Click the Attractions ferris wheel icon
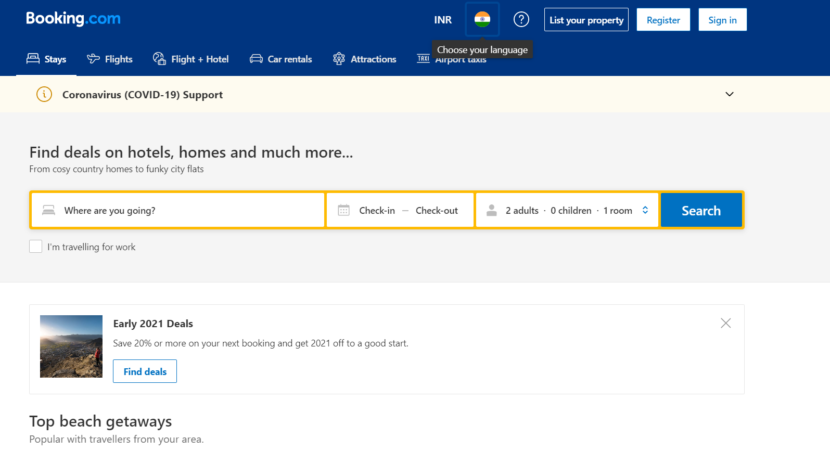The image size is (830, 451). [x=339, y=58]
